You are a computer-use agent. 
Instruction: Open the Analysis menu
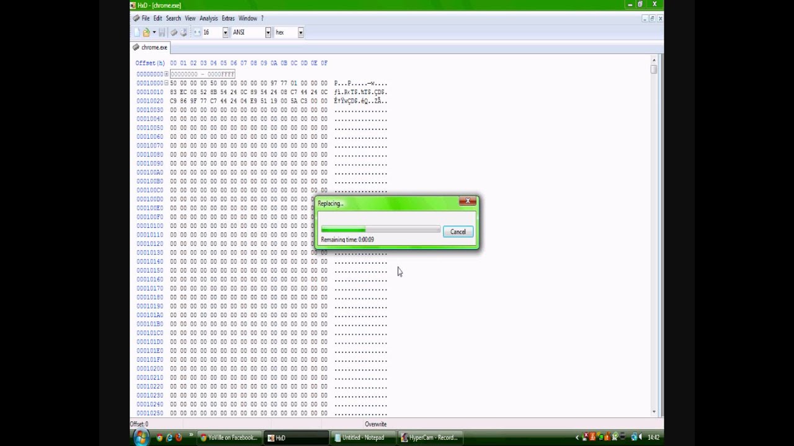208,19
